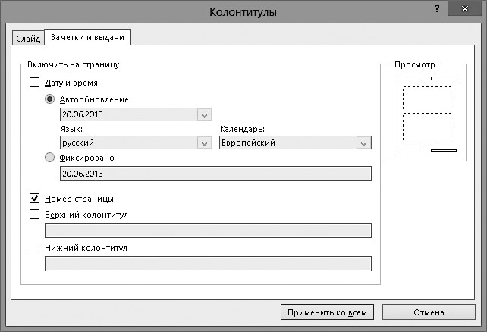Click the Верхний колонтитул text field
The width and height of the screenshot is (487, 332).
(208, 231)
